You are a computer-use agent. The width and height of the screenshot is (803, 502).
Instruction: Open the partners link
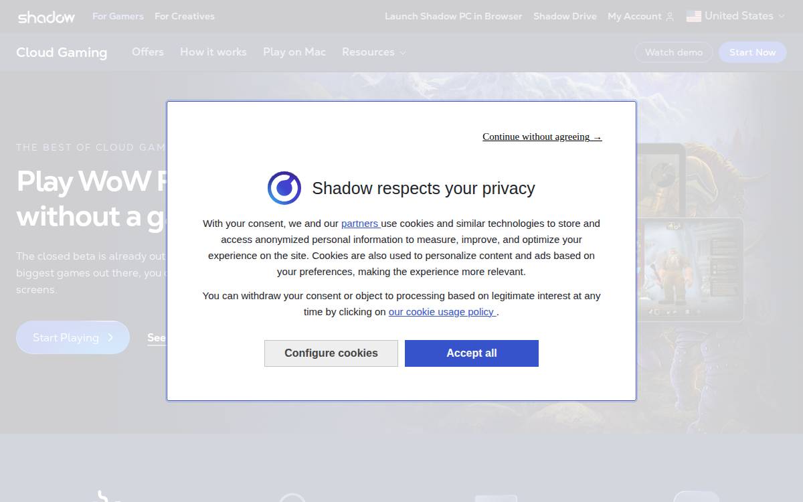[x=361, y=224]
